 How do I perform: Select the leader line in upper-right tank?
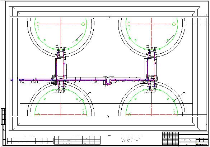[172, 38]
